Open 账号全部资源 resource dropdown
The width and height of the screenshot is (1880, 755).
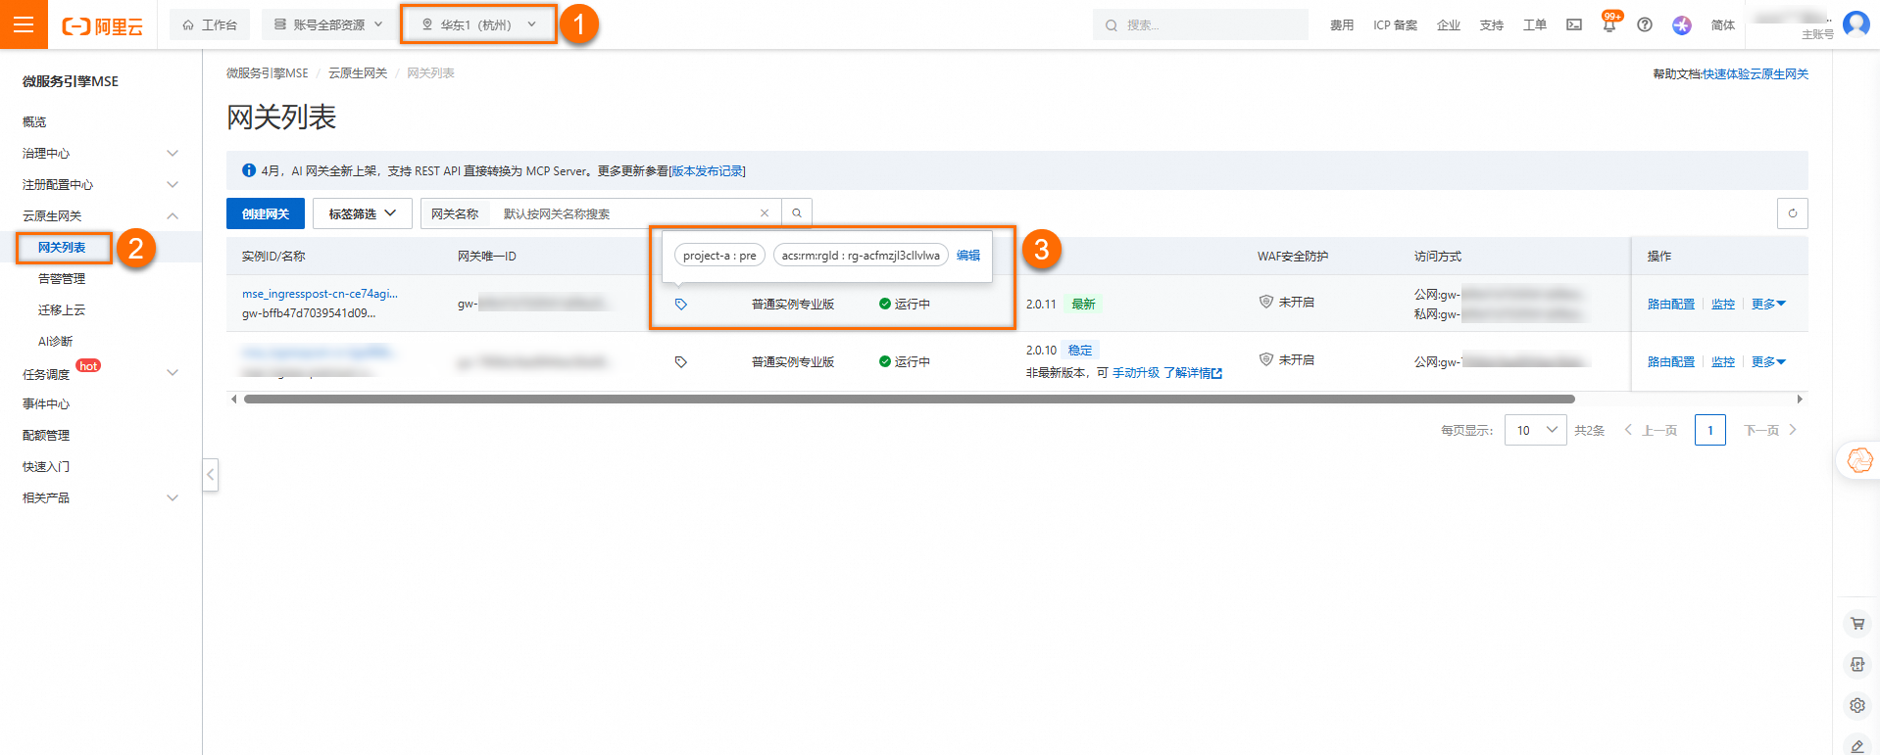tap(328, 24)
